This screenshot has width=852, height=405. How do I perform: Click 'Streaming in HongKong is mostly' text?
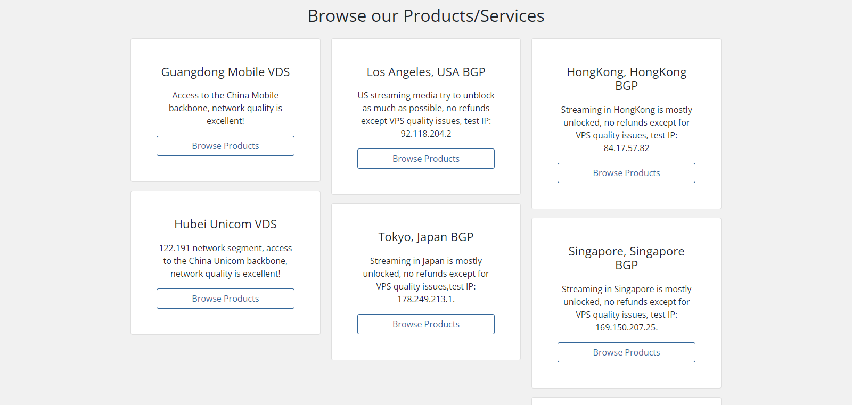[x=626, y=110]
